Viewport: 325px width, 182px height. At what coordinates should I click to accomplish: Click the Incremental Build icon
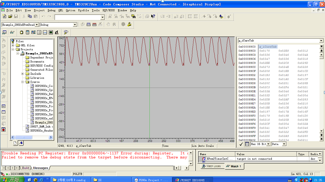pyautogui.click(x=89, y=24)
